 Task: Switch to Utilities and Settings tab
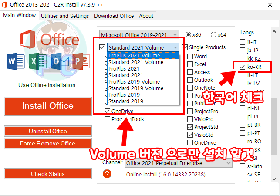coord(65,16)
